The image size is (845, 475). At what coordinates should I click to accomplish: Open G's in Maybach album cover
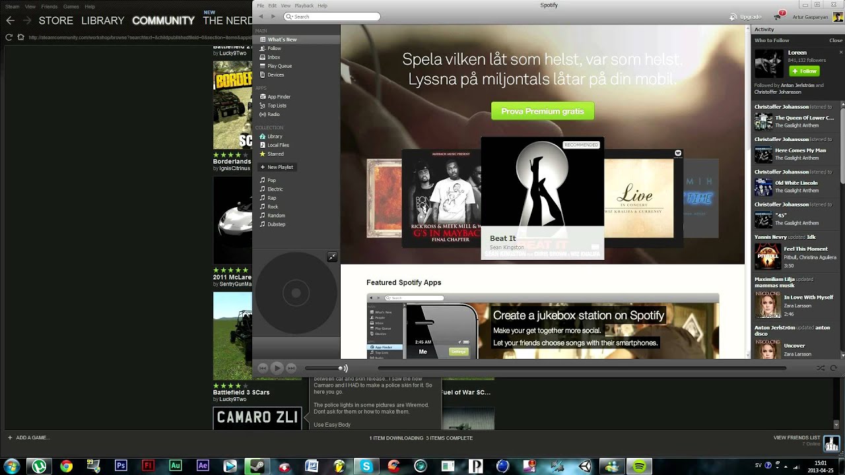pos(441,198)
